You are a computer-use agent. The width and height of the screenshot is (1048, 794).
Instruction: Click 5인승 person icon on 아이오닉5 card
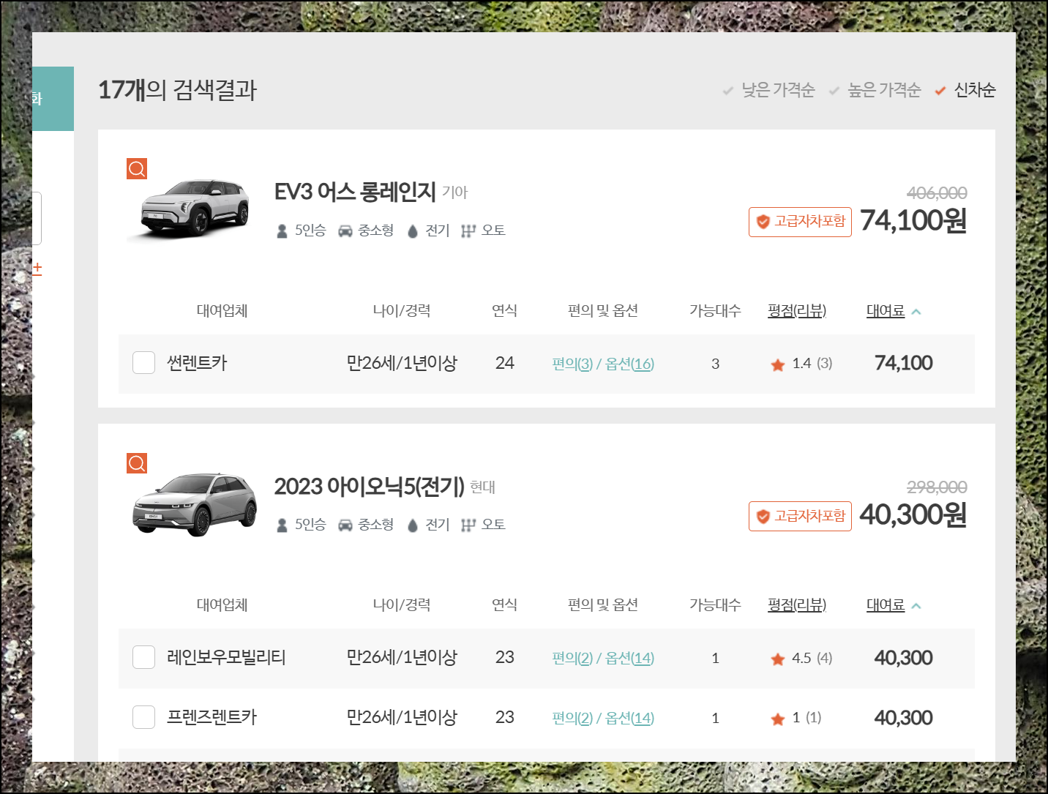[x=282, y=525]
